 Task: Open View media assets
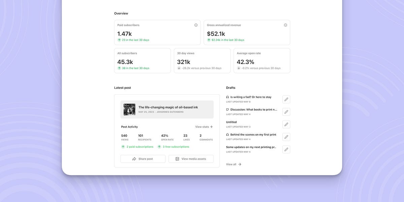191,159
